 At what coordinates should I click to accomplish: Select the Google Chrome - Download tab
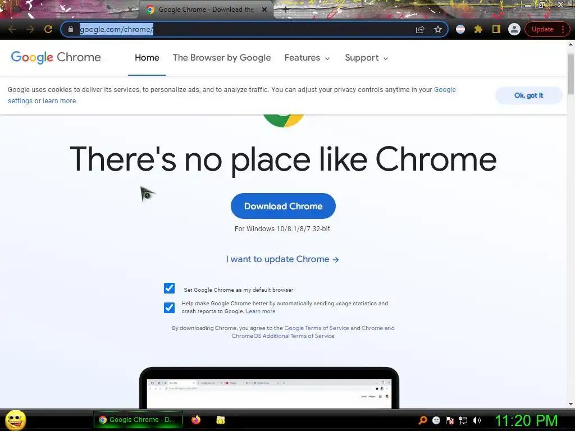coord(206,10)
